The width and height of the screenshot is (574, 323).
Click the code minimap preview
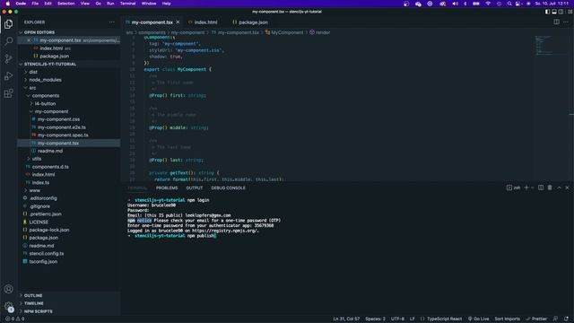pos(550,45)
